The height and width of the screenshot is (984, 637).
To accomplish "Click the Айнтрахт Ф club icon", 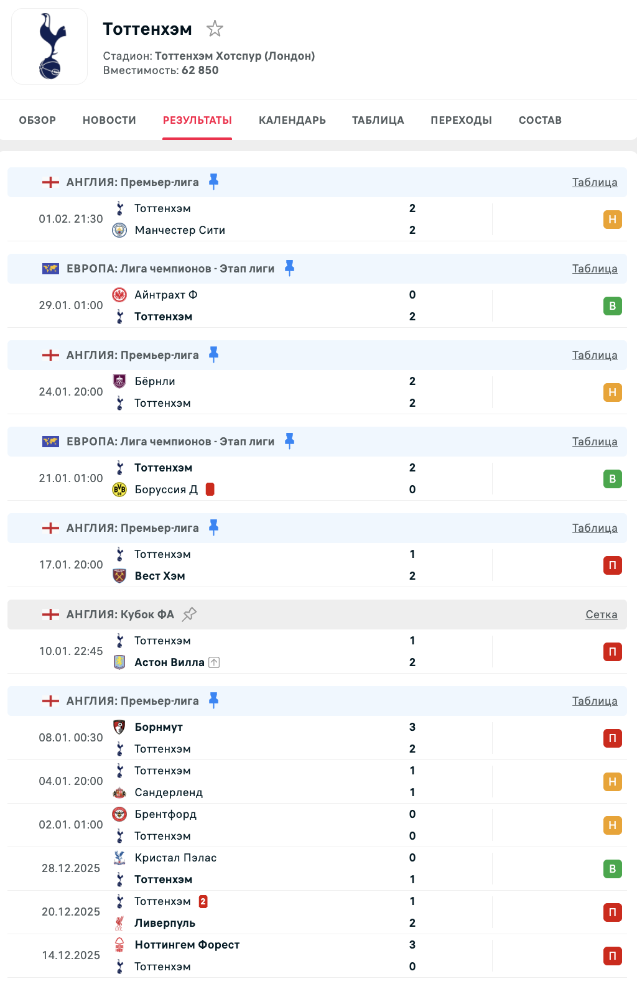I will 119,295.
